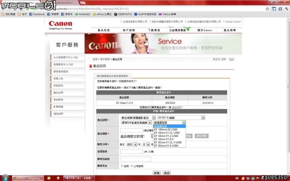Open the 關於 Canon navigation menu
290x181 pixels.
(x=204, y=30)
